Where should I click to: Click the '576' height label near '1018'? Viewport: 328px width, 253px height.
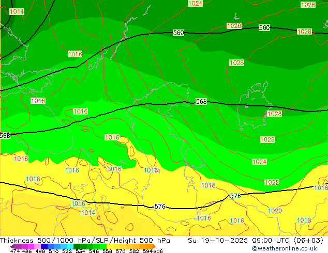pos(235,196)
